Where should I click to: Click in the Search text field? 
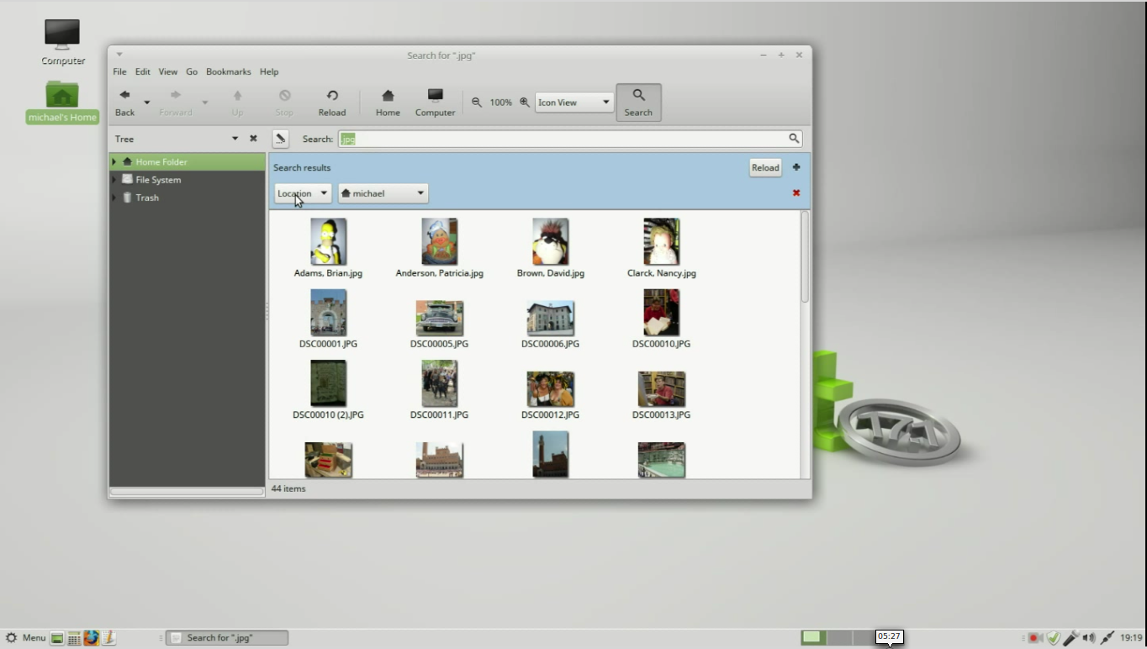pyautogui.click(x=570, y=139)
